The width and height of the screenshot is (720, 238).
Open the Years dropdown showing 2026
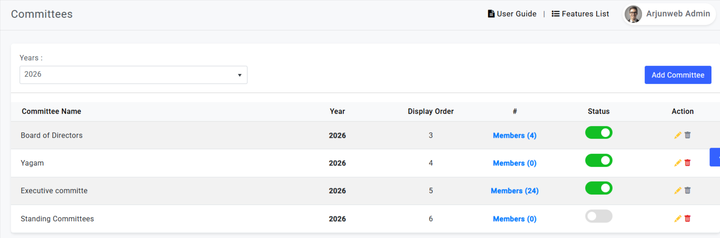pos(133,75)
